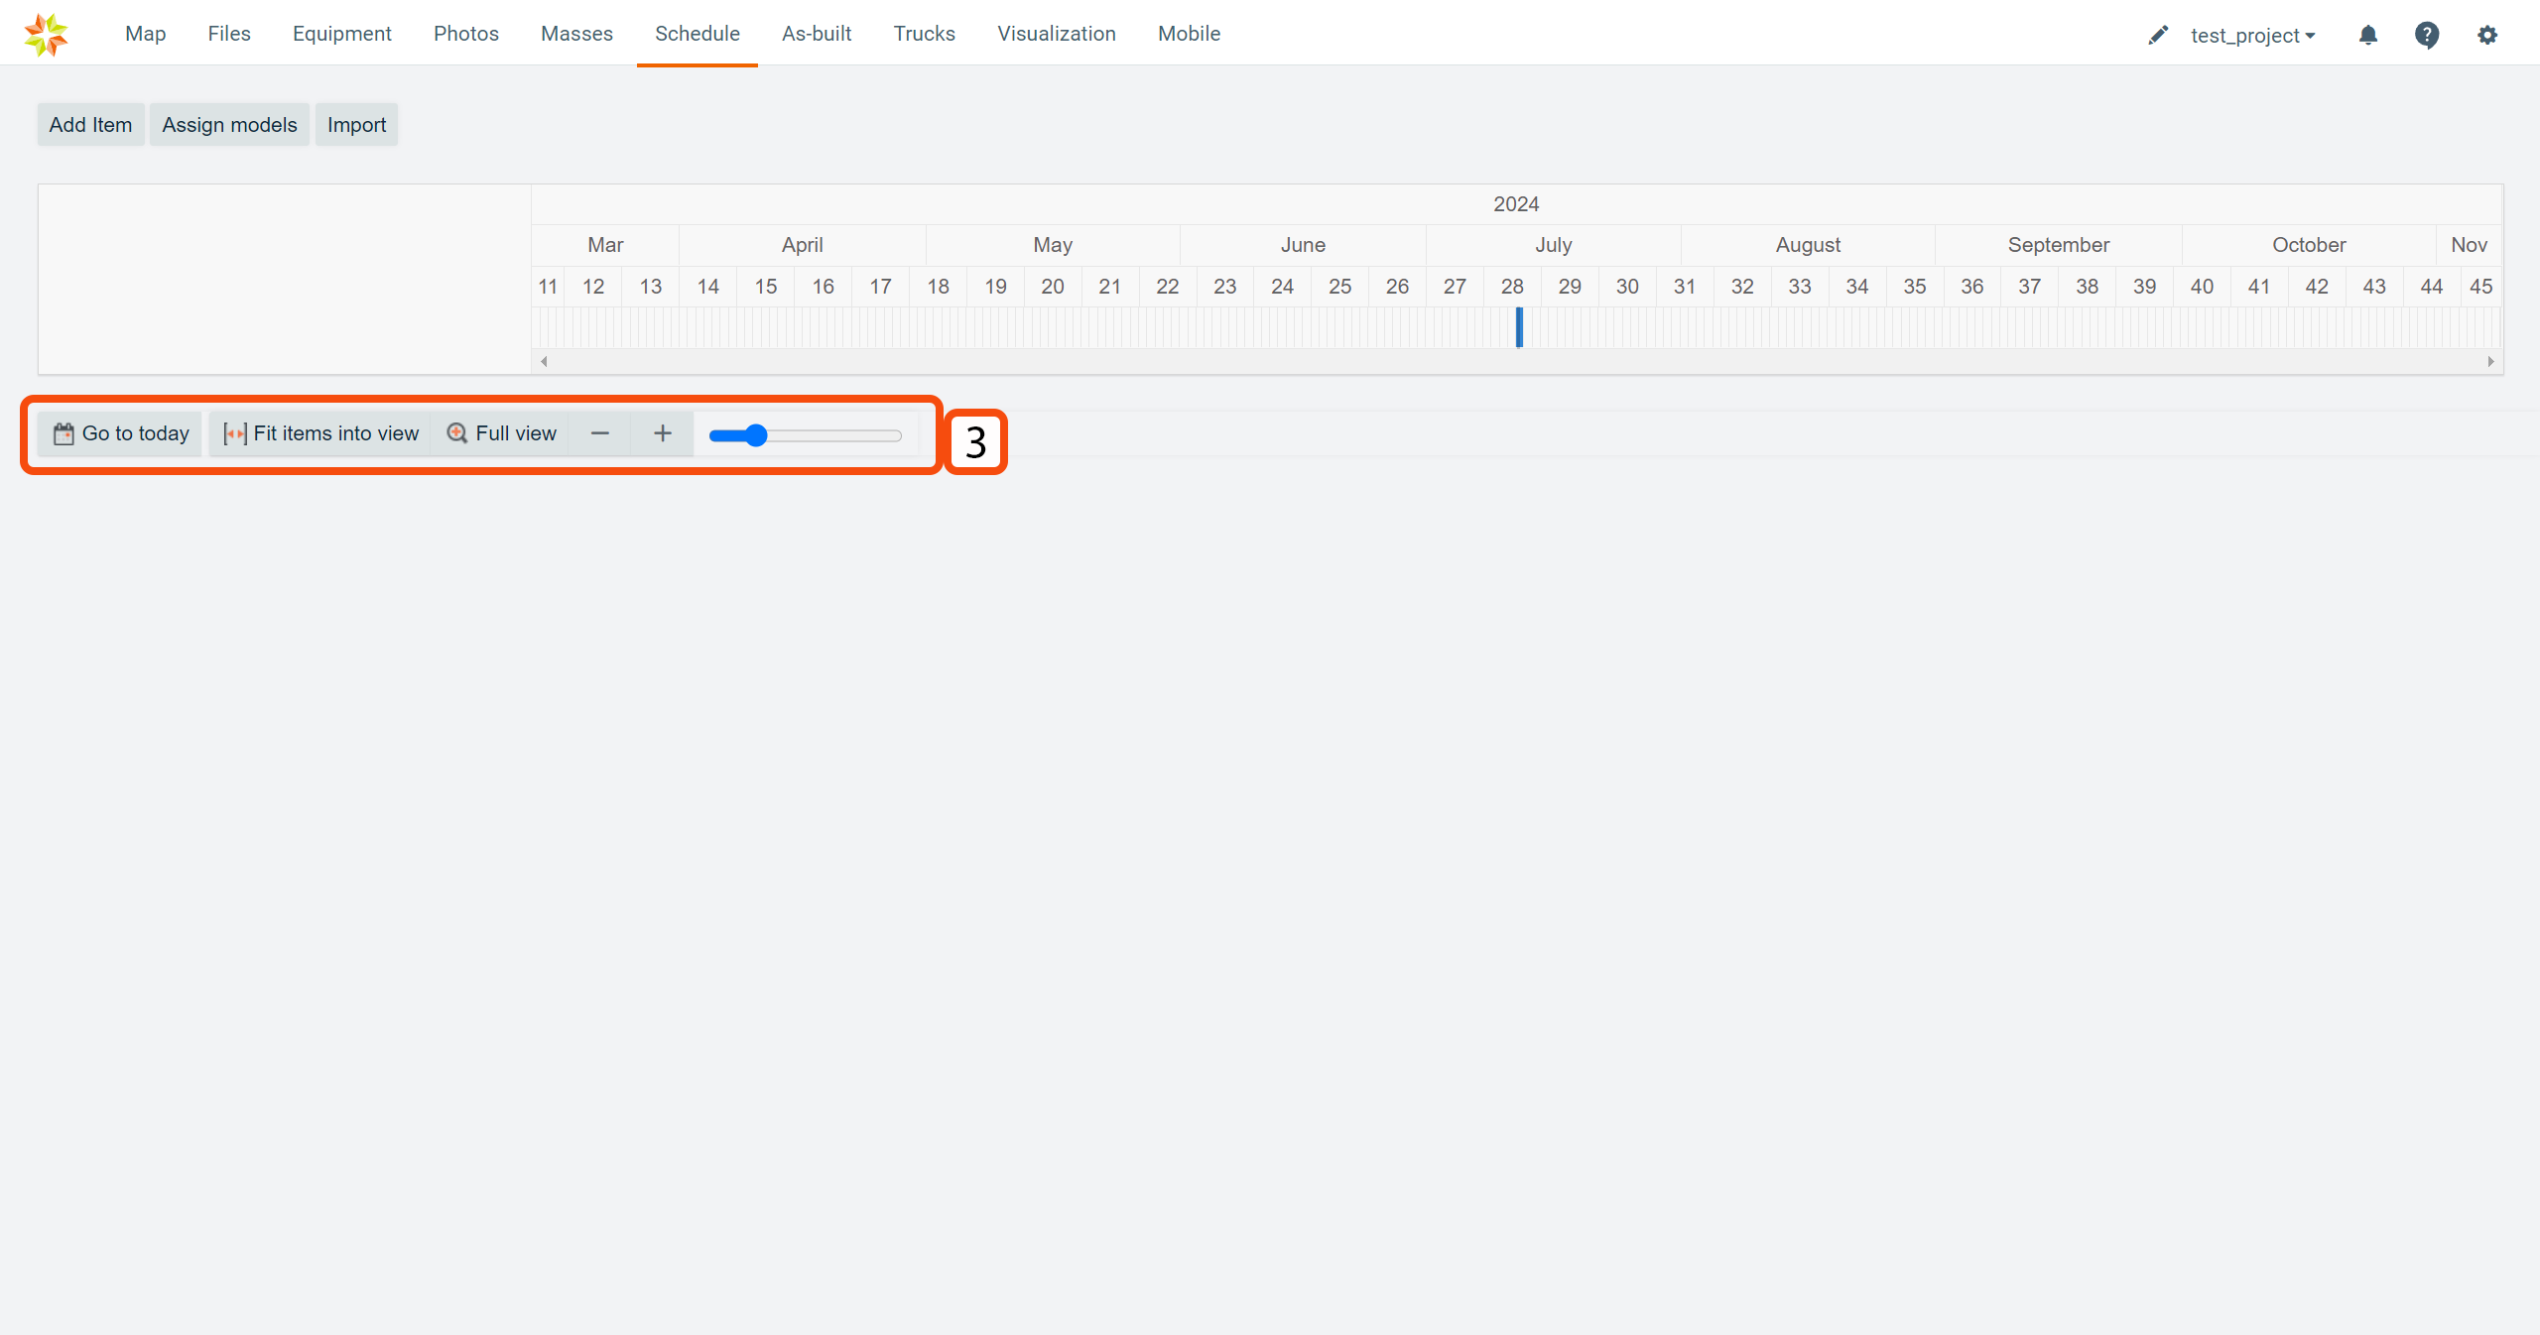Screen dimensions: 2540x1335
Task: Click the pencil edit project icon
Action: click(2158, 36)
